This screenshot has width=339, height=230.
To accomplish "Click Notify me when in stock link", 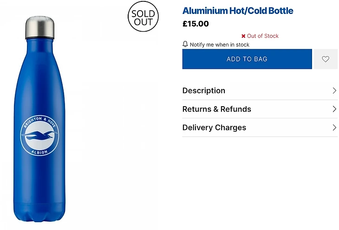I will (220, 45).
